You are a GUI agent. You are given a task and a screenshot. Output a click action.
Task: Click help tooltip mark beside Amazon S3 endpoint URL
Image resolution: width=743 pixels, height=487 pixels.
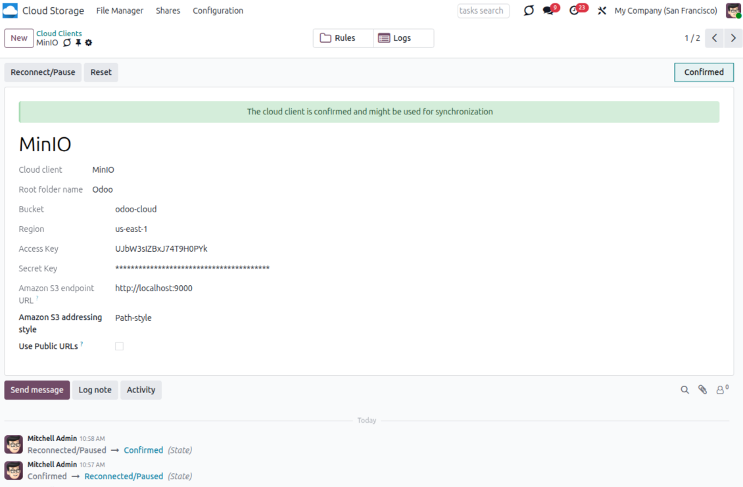pyautogui.click(x=37, y=298)
